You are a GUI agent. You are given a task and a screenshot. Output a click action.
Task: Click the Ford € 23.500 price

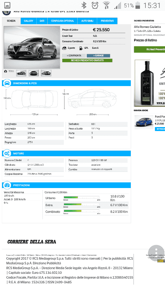coord(159,123)
